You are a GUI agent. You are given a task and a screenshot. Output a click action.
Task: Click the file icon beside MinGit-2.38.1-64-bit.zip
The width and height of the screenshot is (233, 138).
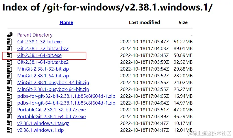(x=9, y=76)
